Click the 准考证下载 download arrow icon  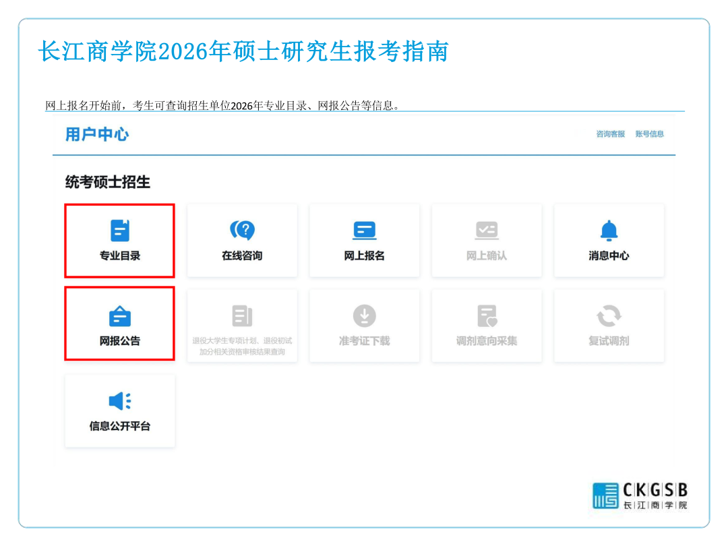(x=364, y=316)
